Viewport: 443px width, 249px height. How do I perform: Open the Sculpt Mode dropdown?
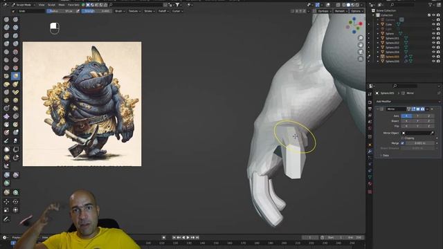(23, 5)
